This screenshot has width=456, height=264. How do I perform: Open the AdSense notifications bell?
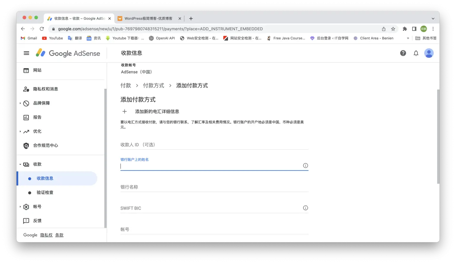click(416, 53)
